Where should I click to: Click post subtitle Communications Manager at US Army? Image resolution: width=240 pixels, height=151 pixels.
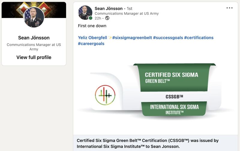coord(127,13)
